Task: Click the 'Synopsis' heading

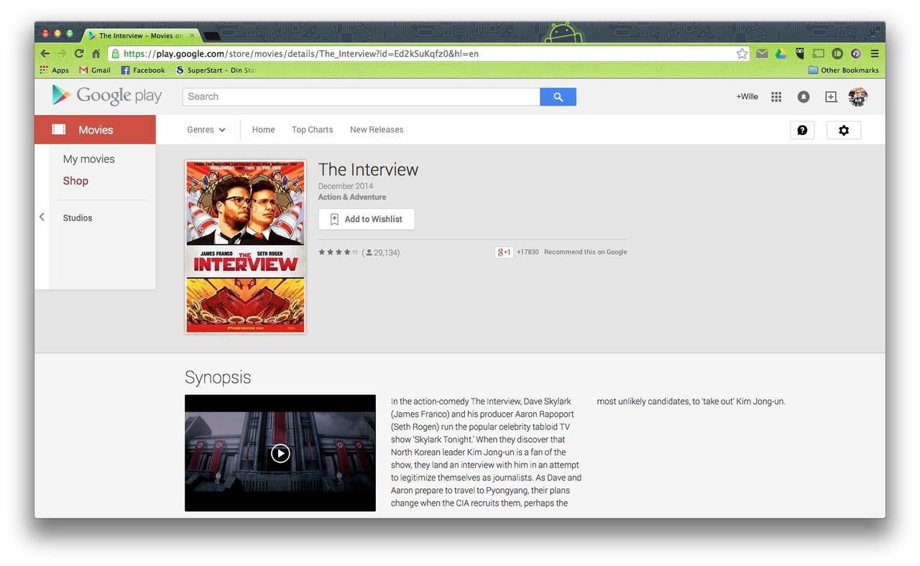Action: point(218,377)
